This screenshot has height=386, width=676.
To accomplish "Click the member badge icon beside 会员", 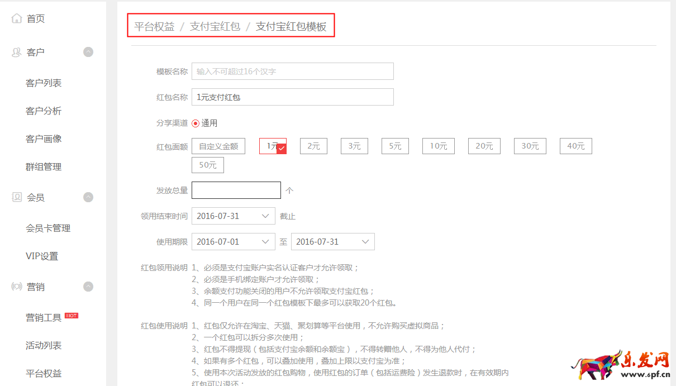I will coord(16,197).
